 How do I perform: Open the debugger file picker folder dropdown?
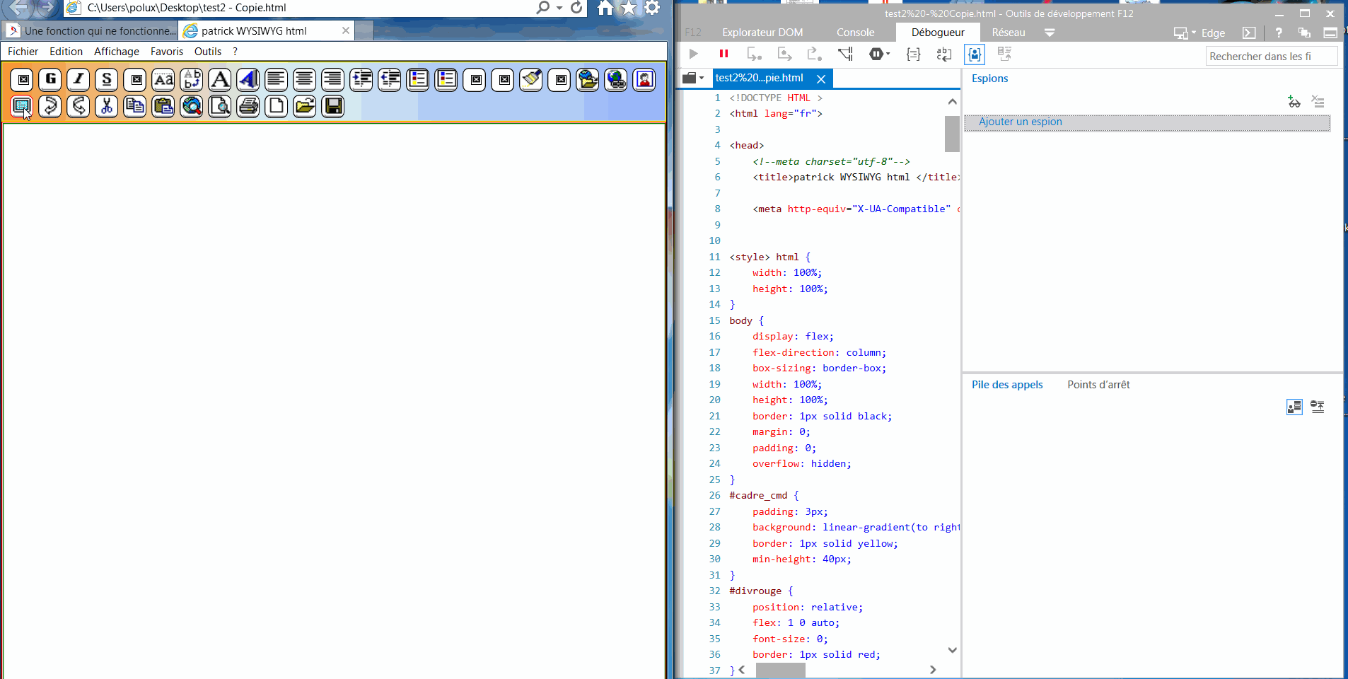(x=693, y=78)
